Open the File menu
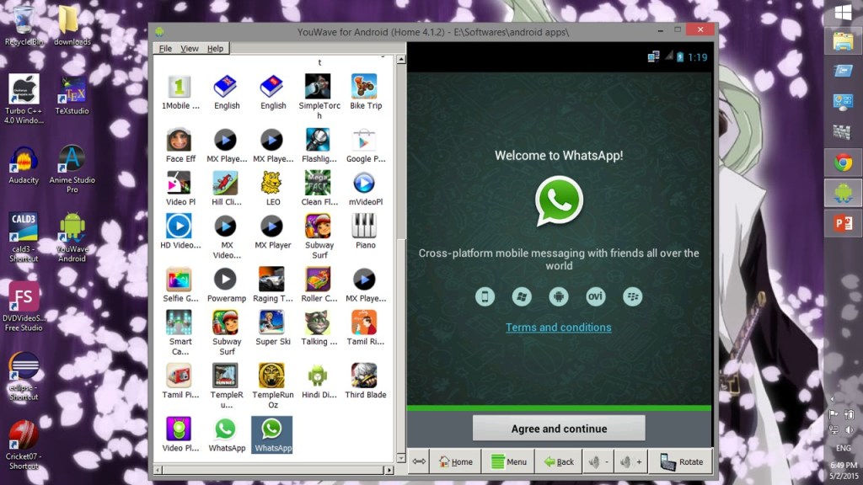The width and height of the screenshot is (863, 485). [x=165, y=49]
